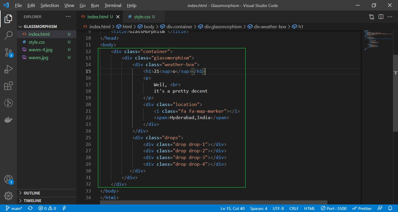This screenshot has width=398, height=212.
Task: Click the lightning bolt status bar icon
Action: [64, 209]
